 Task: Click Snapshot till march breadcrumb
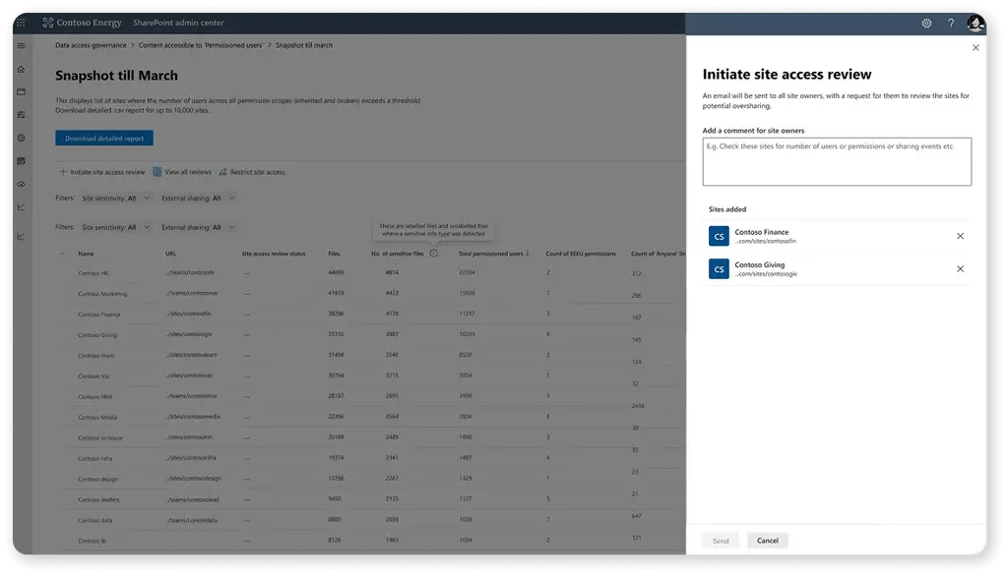pos(304,45)
